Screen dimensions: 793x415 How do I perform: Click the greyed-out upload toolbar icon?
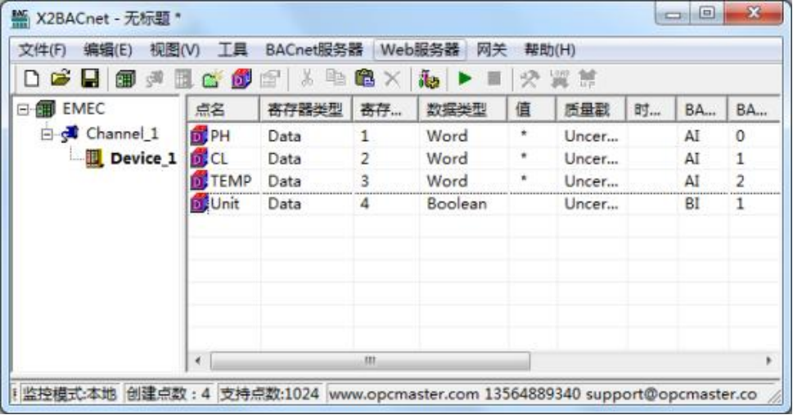pos(587,79)
